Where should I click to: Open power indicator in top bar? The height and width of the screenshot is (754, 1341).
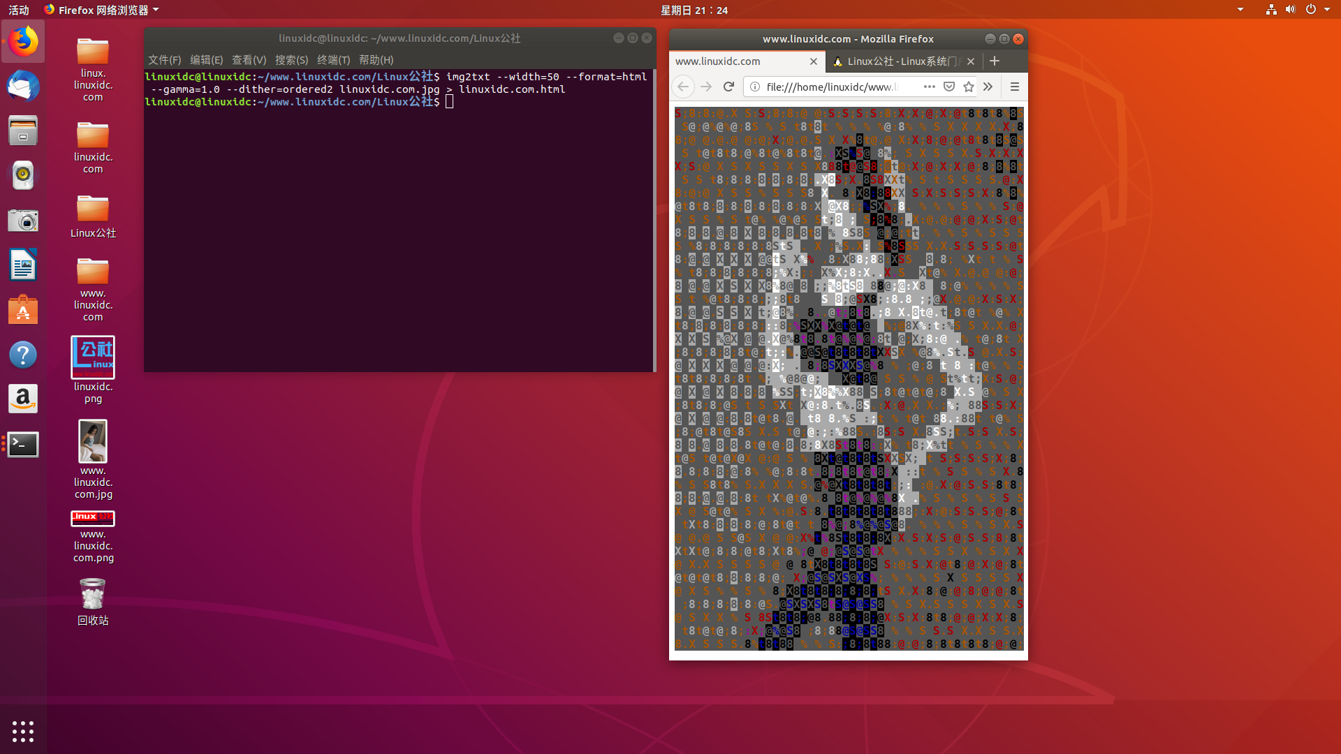pos(1311,10)
